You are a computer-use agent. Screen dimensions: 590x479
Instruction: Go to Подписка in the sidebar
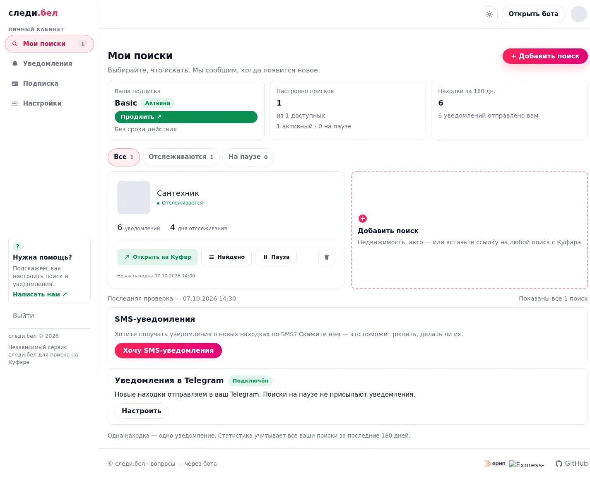point(50,84)
